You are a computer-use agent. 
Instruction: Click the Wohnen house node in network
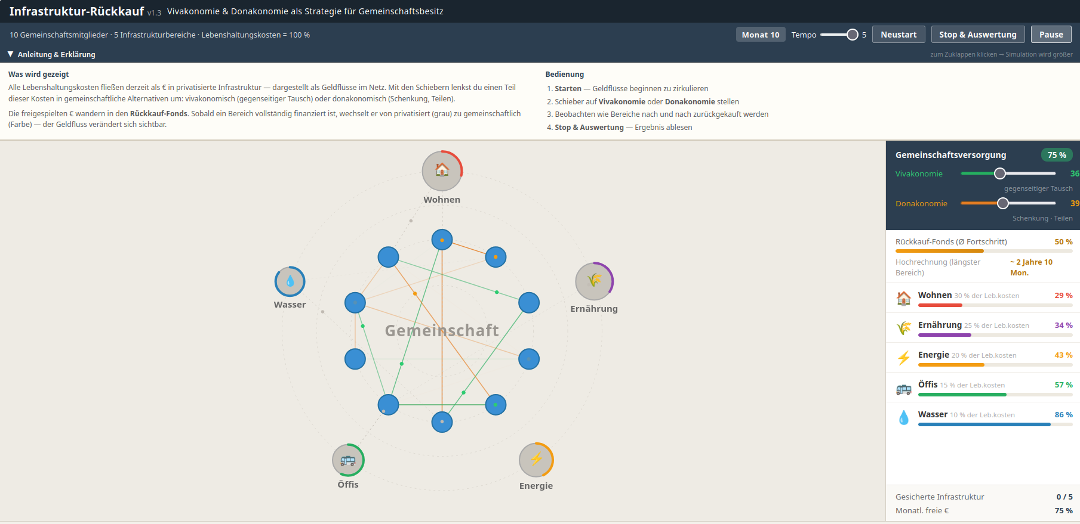pyautogui.click(x=442, y=170)
